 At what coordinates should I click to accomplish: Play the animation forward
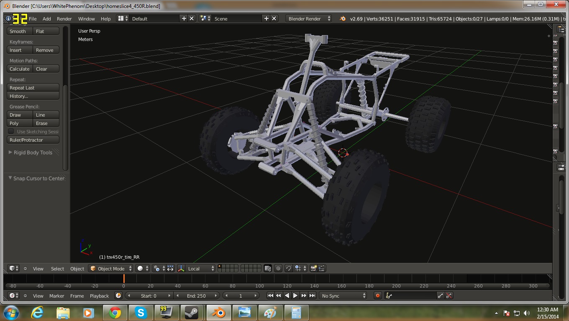click(295, 296)
